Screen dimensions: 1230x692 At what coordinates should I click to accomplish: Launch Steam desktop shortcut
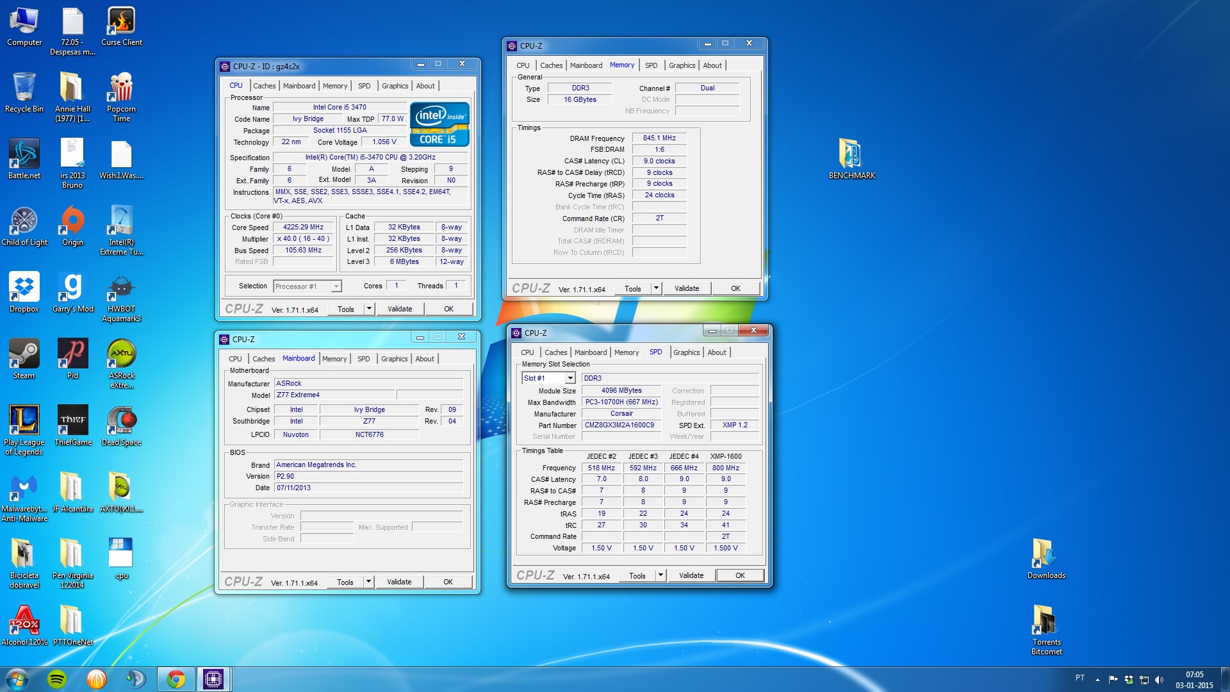(x=24, y=360)
